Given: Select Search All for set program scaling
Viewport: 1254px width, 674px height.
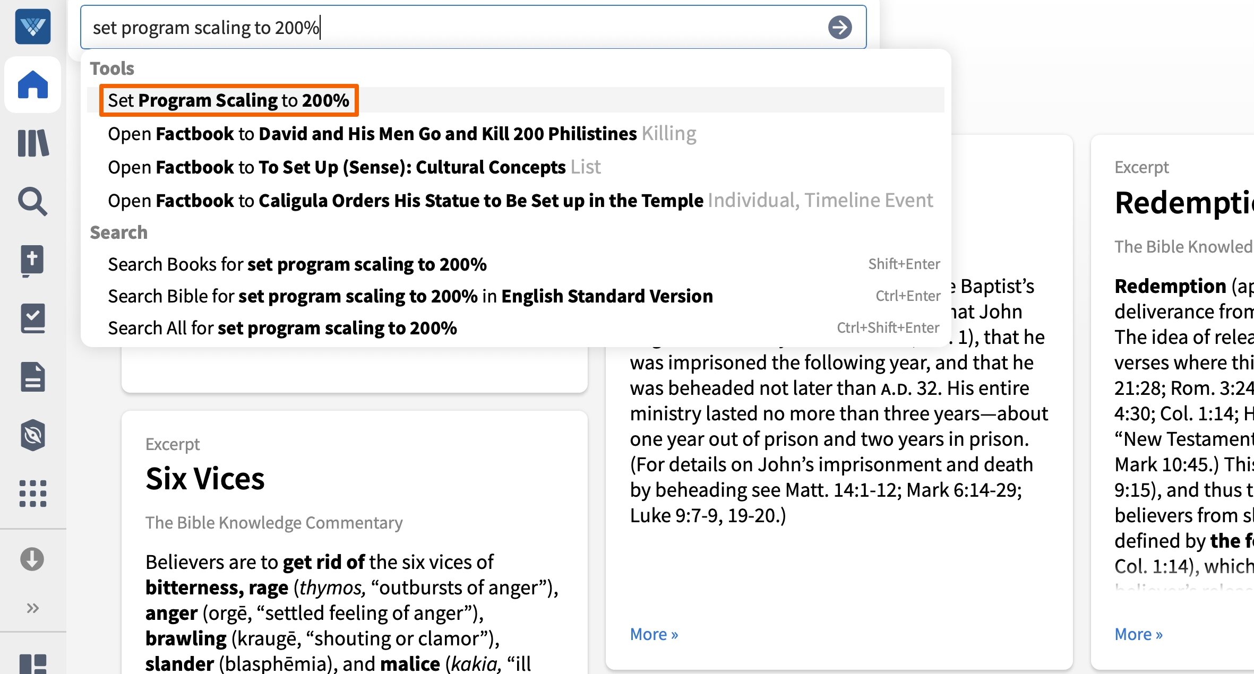Looking at the screenshot, I should (x=282, y=328).
